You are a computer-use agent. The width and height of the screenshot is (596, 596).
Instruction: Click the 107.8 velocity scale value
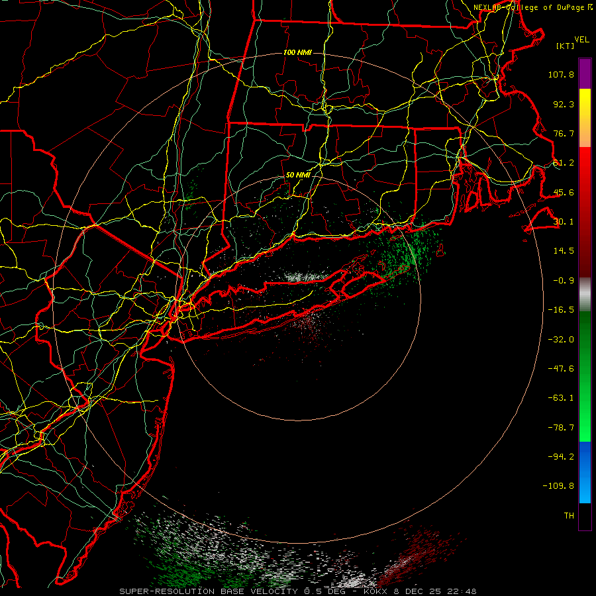561,74
